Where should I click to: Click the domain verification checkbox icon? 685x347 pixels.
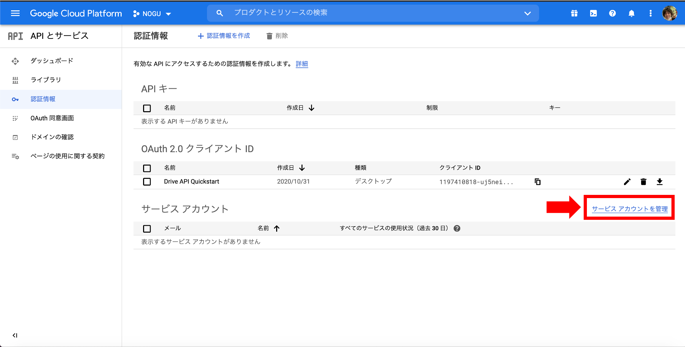click(x=15, y=138)
